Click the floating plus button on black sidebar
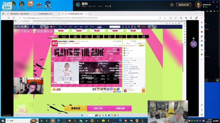This screenshot has width=220, height=123. [194, 38]
